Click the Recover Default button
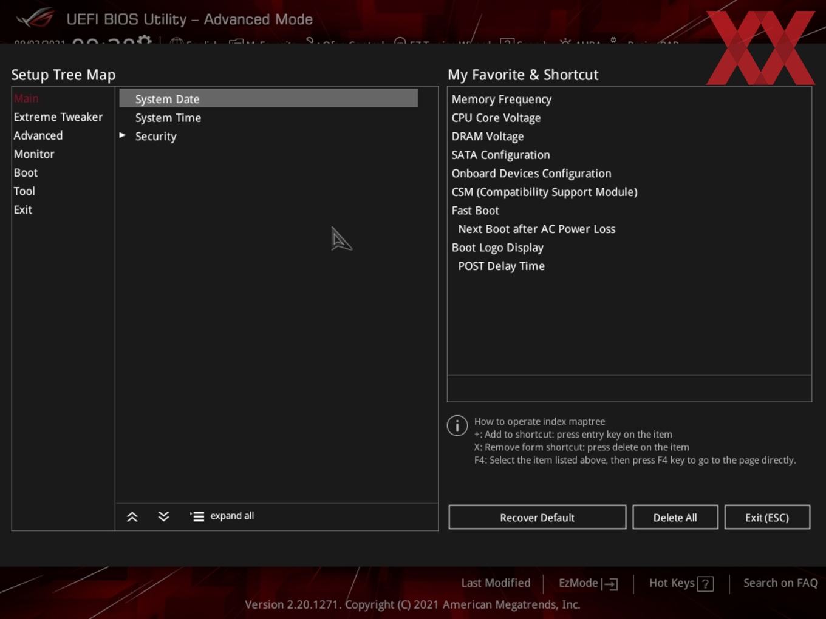This screenshot has height=619, width=826. point(538,517)
